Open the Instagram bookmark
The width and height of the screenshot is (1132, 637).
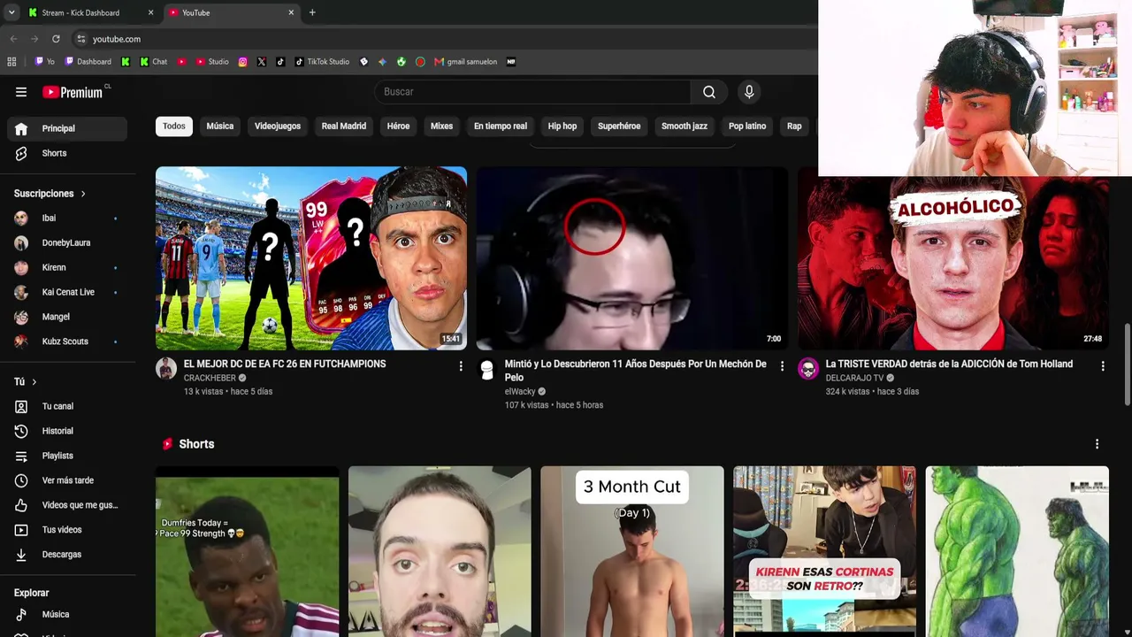[243, 62]
